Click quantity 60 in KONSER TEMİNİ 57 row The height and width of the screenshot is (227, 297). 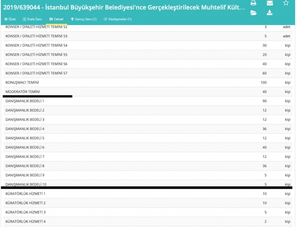pyautogui.click(x=264, y=73)
